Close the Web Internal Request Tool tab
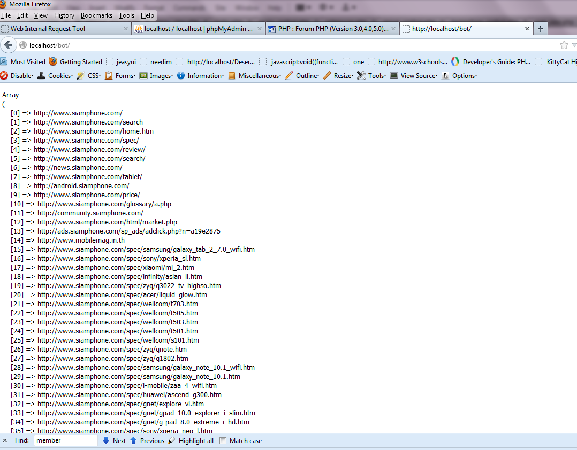 (125, 29)
